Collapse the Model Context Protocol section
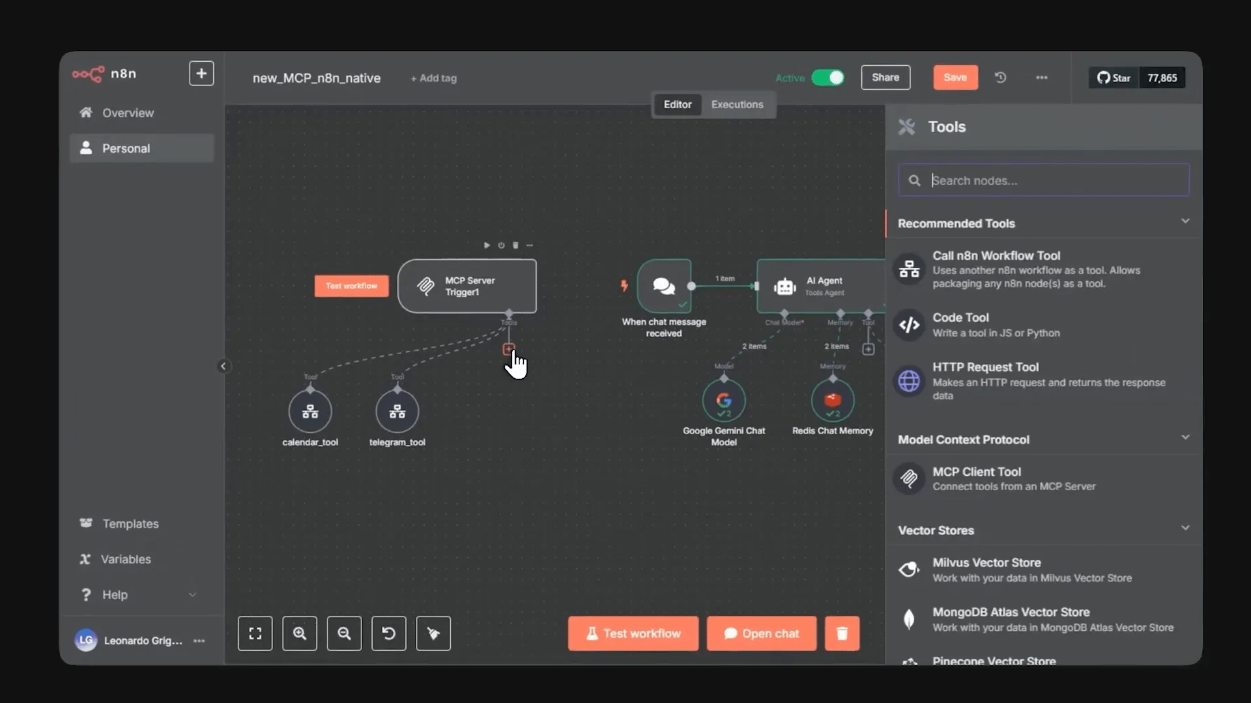Viewport: 1251px width, 703px height. click(x=1185, y=437)
